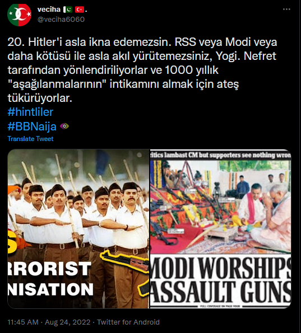This screenshot has width=301, height=333.
Task: Open the @veciha6060 handle
Action: (61, 20)
